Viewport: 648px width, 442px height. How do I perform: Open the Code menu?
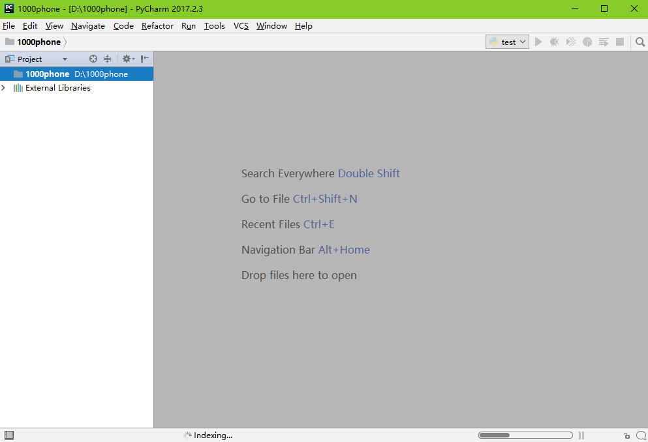[123, 25]
